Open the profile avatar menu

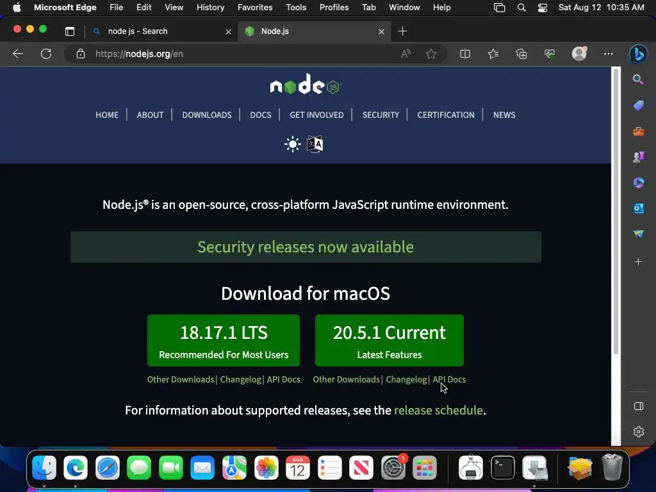[x=579, y=54]
